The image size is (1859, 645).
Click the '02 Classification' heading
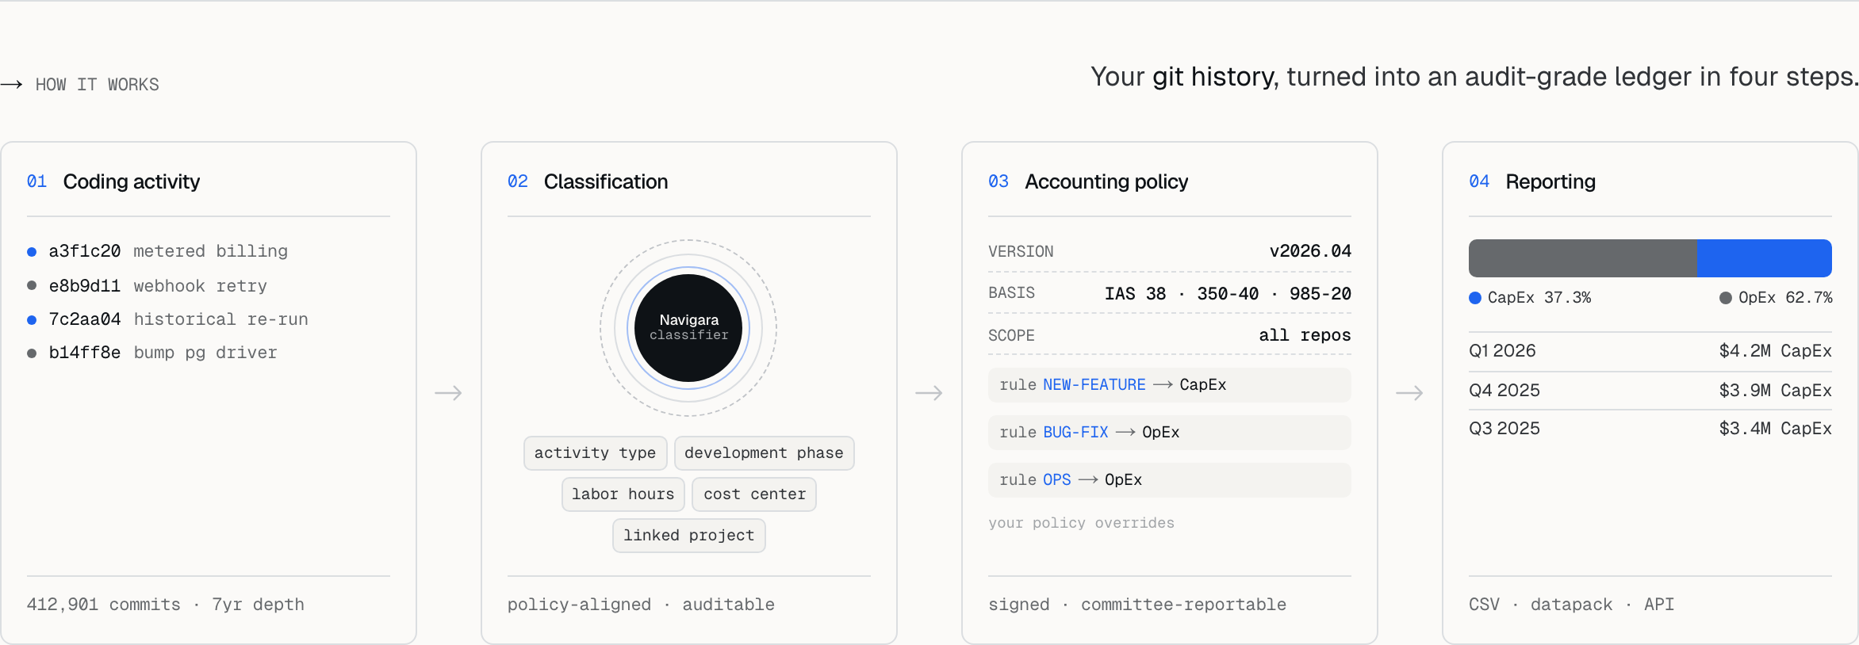point(588,181)
